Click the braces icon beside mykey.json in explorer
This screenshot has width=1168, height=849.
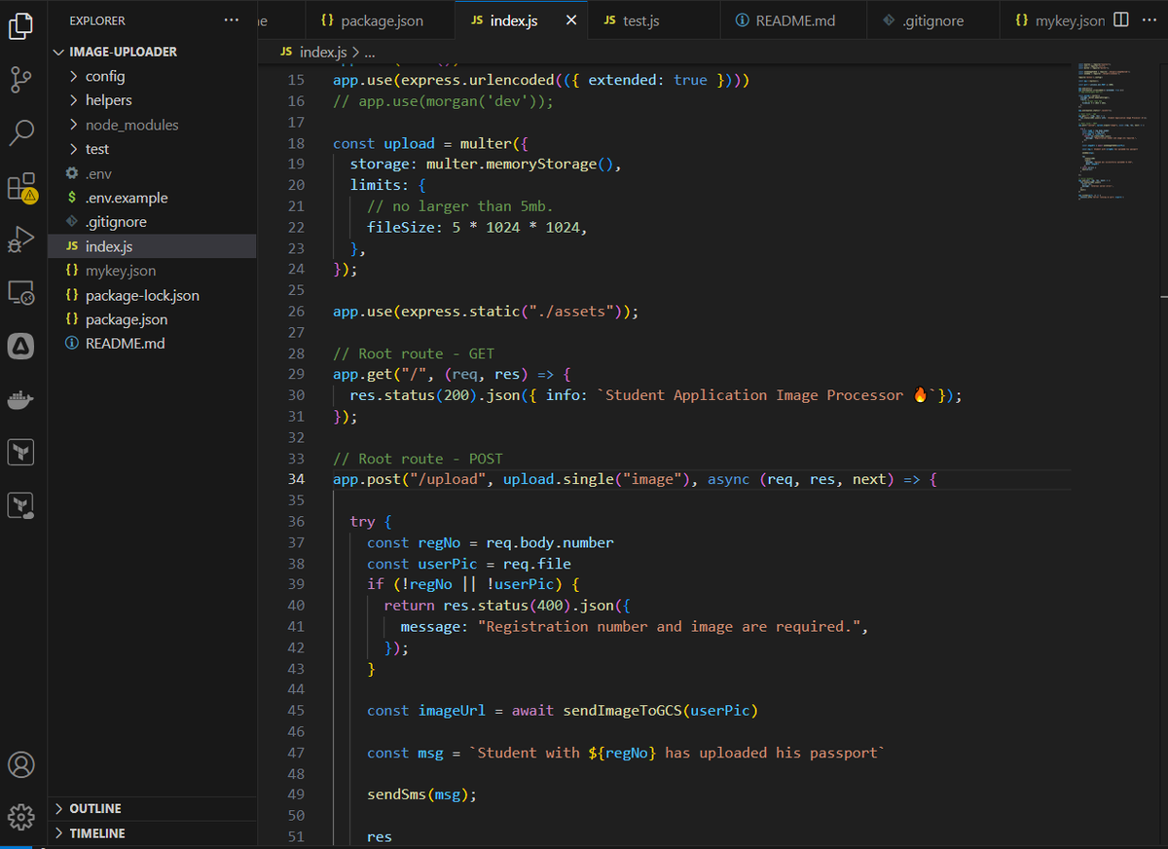pyautogui.click(x=72, y=271)
